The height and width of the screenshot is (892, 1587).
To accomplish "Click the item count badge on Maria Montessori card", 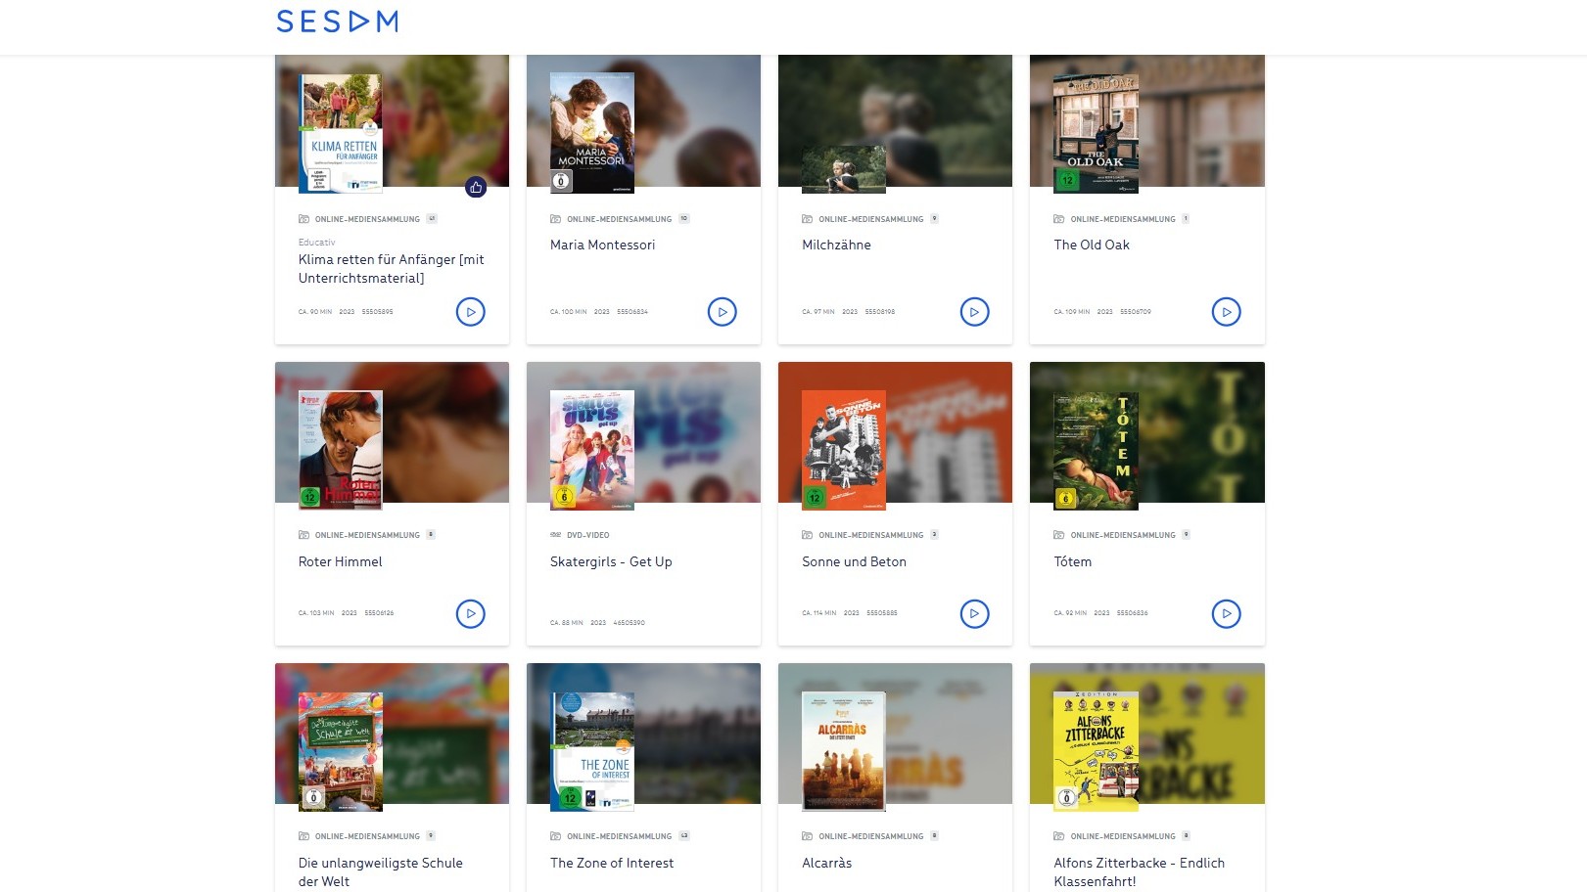I will 684,219.
